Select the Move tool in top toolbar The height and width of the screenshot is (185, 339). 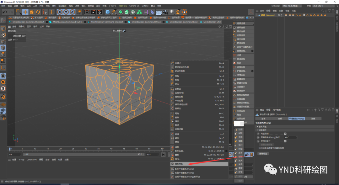[25, 12]
